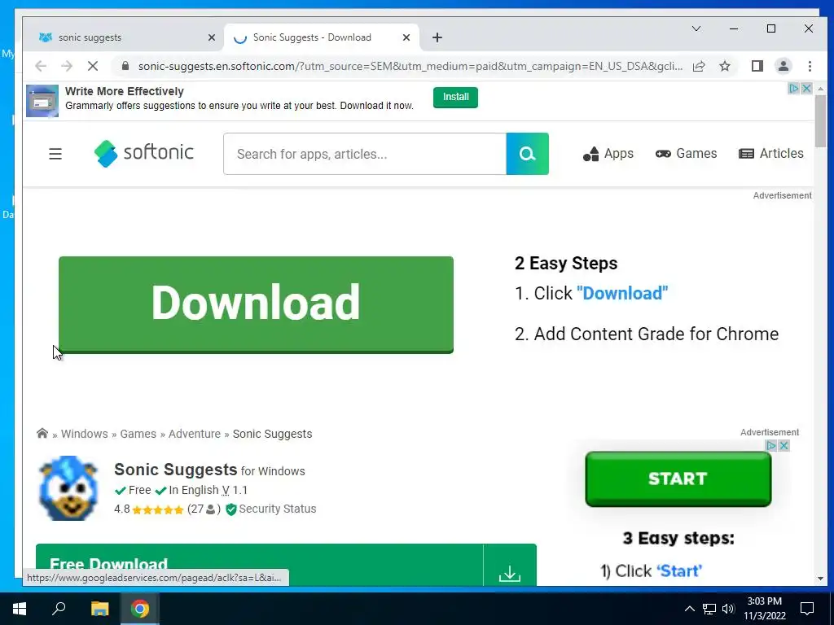Click the Articles newspaper icon
Image resolution: width=834 pixels, height=625 pixels.
(x=746, y=154)
